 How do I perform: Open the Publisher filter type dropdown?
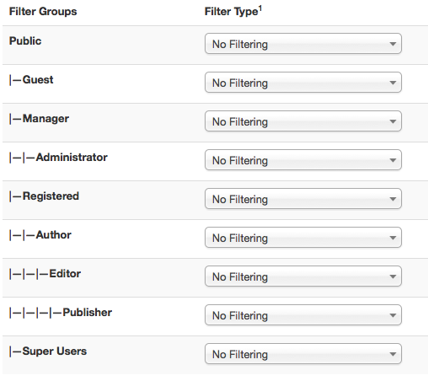pos(303,315)
